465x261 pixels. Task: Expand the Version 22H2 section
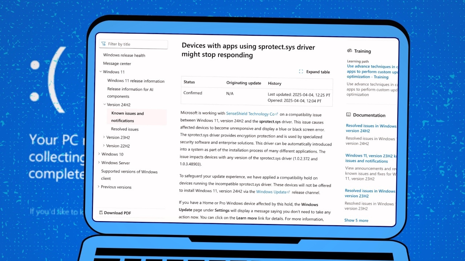(104, 146)
